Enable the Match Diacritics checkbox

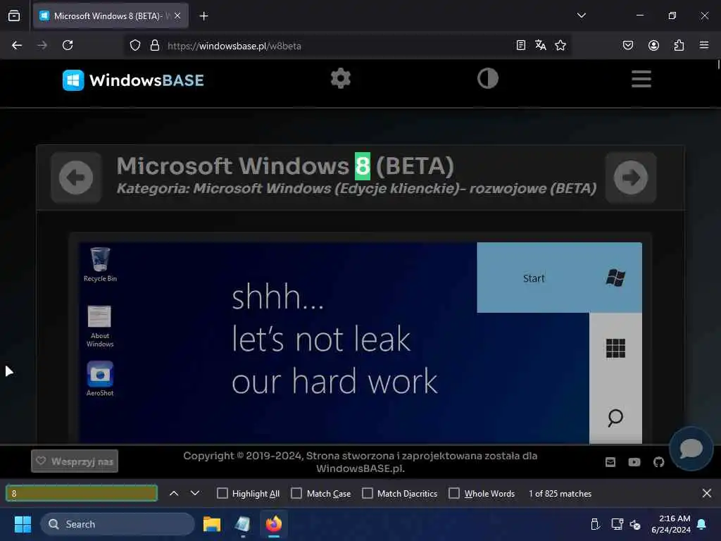[368, 493]
